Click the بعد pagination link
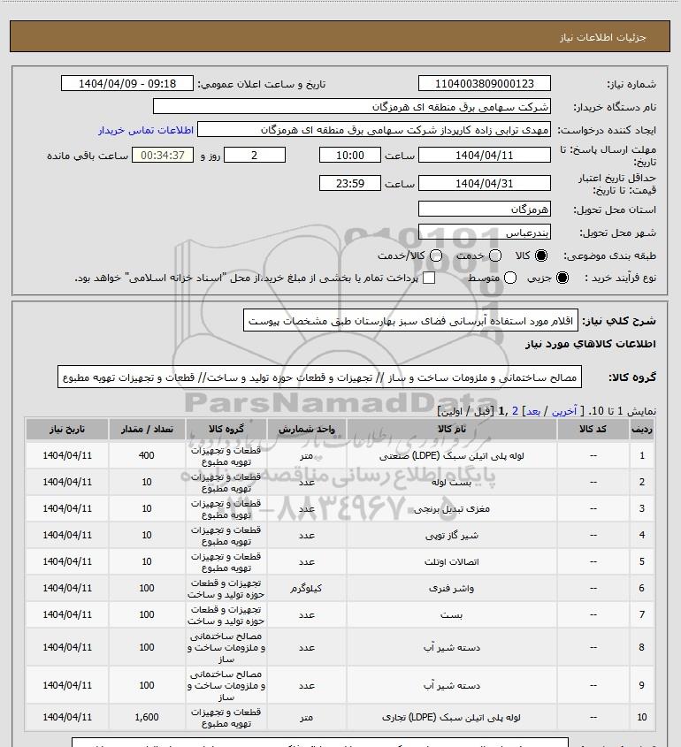 (x=532, y=411)
